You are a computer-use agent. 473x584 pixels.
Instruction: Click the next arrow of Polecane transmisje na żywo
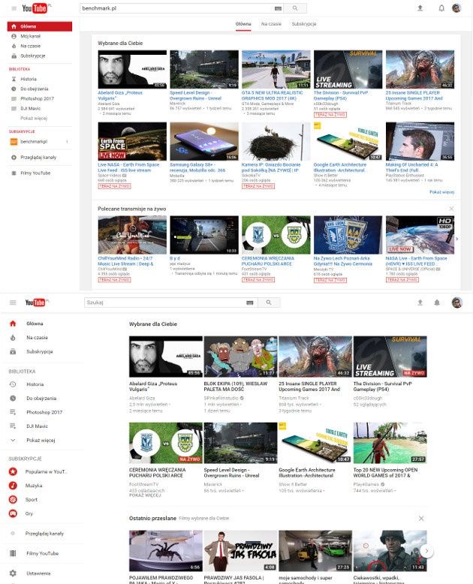[457, 239]
